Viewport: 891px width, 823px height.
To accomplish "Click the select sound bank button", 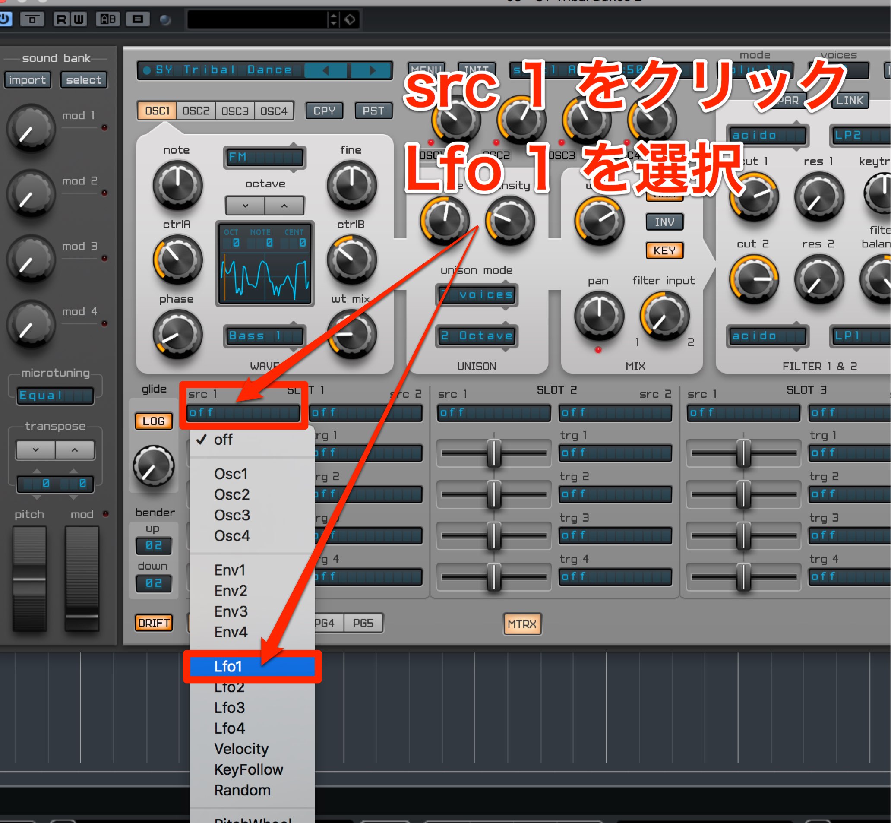I will (84, 80).
